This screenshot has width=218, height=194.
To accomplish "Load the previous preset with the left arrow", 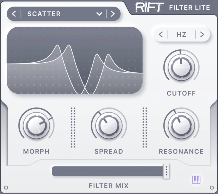I will [14, 14].
